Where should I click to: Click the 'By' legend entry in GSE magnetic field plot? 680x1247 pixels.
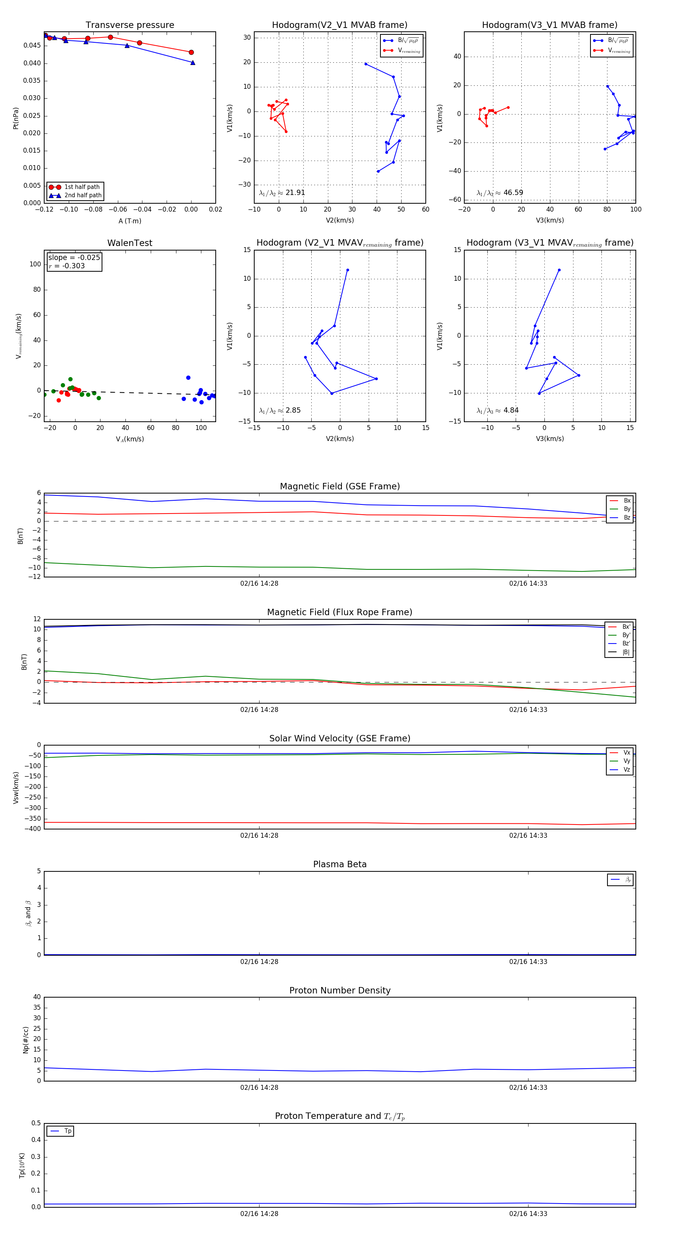pos(620,509)
